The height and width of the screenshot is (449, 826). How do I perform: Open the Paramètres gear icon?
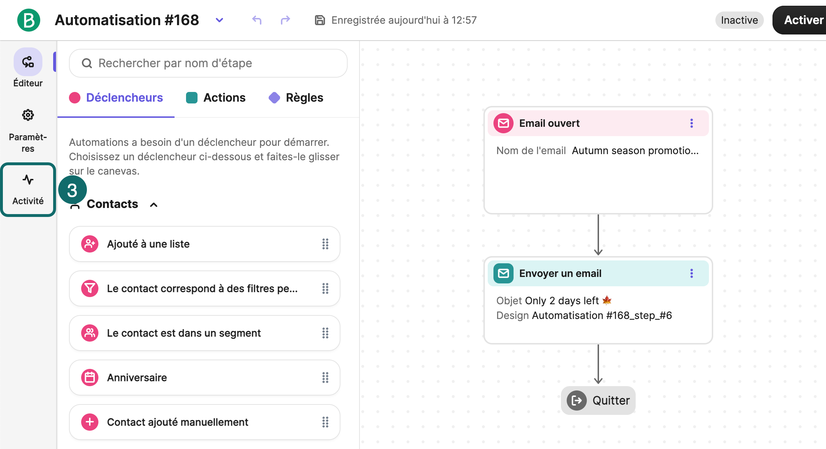pyautogui.click(x=28, y=115)
